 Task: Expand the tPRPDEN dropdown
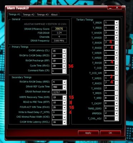pyautogui.click(x=117, y=113)
